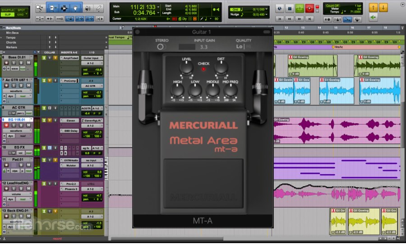Select the Pencil tool
Screen dimensions: 406x244
99,8
